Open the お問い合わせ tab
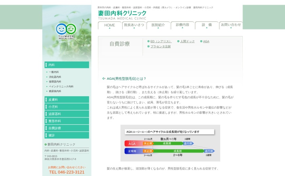The image size is (285, 176). coord(231,25)
